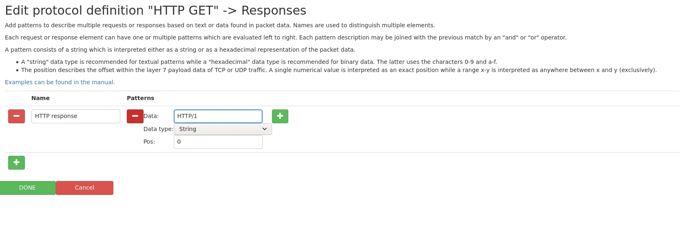Click the Edit protocol definition page heading
Screen dimensions: 681x227
[x=155, y=11]
